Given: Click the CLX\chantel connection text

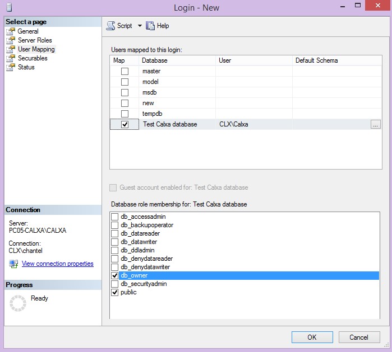Looking at the screenshot, I should [25, 251].
